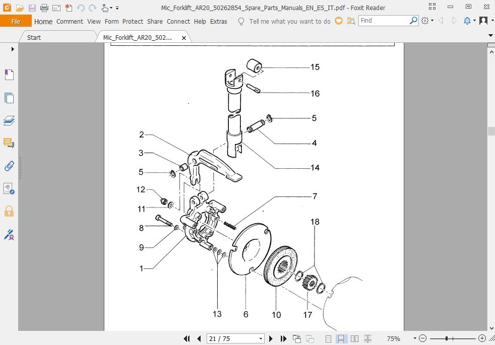Jump to the last page of the PDF
Viewport: 495px width, 345px height.
tap(283, 338)
